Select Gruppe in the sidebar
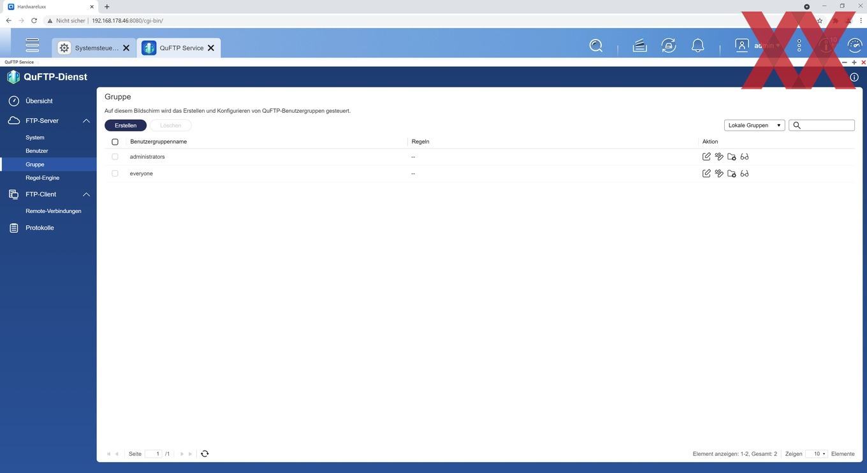The image size is (867, 473). pos(48,164)
